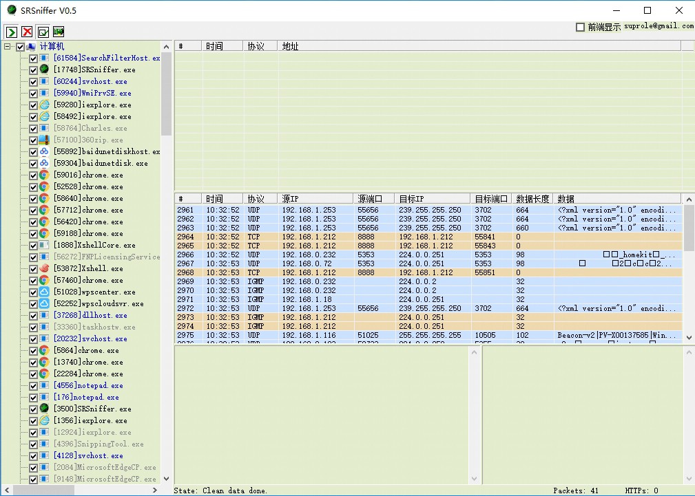The image size is (695, 496).
Task: Enable the 前端显示 checkbox
Action: pyautogui.click(x=580, y=27)
